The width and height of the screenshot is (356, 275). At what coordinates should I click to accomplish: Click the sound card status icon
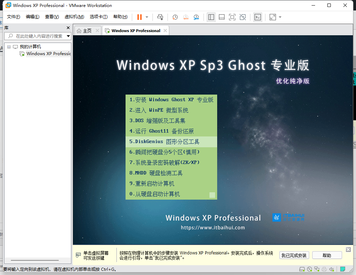332,269
